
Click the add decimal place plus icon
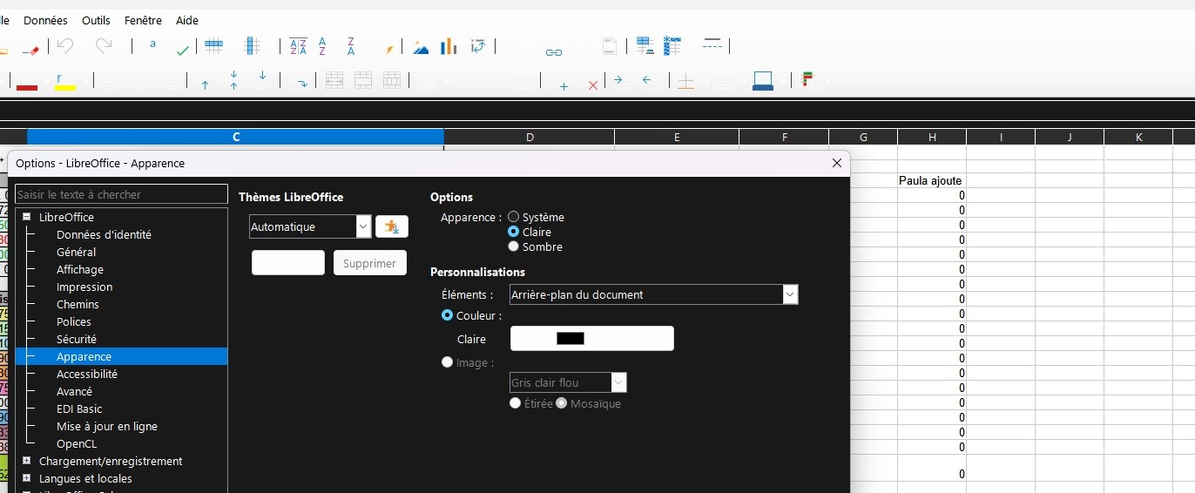click(x=564, y=86)
